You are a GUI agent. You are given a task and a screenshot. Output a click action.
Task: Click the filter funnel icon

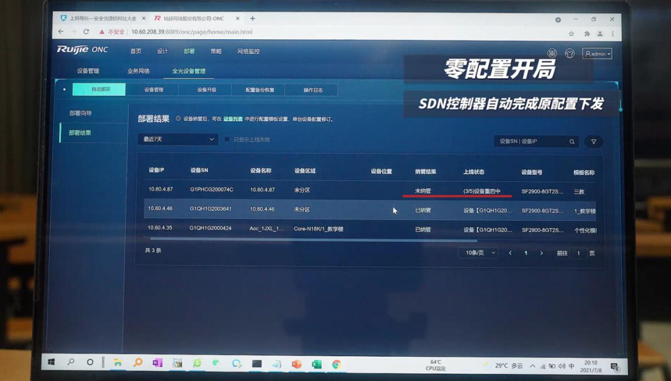593,142
